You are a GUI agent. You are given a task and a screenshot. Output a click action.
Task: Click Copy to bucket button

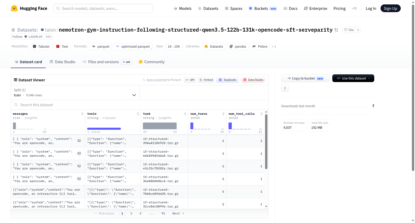[306, 78]
